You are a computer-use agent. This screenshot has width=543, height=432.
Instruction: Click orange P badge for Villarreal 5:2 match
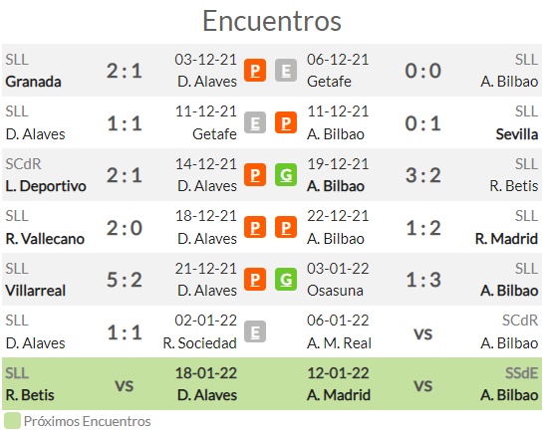255,280
